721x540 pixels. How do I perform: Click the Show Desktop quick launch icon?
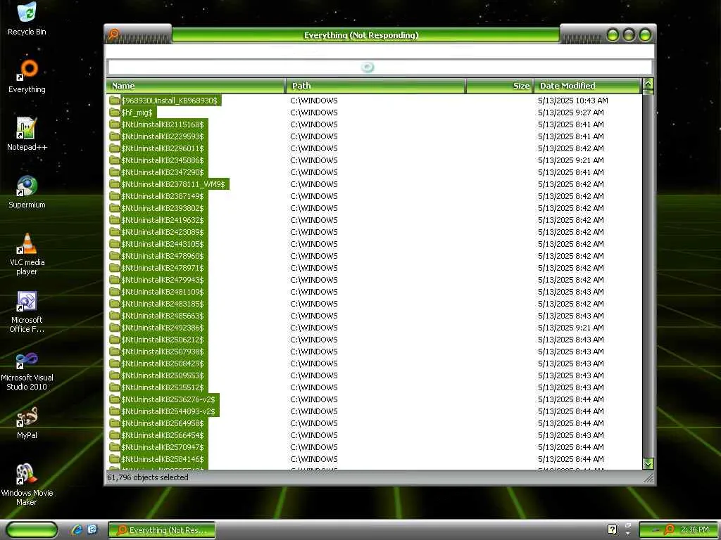(92, 529)
